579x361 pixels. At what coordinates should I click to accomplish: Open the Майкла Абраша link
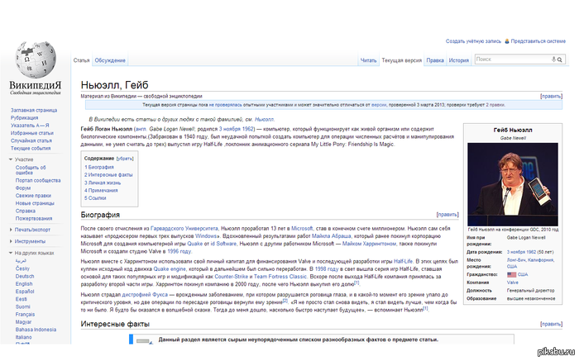coord(331,236)
